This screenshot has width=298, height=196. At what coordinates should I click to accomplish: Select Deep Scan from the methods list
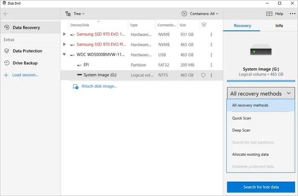pyautogui.click(x=241, y=130)
